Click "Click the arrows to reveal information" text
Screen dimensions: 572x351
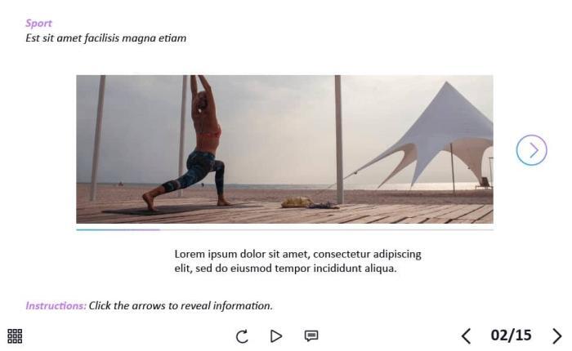point(181,305)
